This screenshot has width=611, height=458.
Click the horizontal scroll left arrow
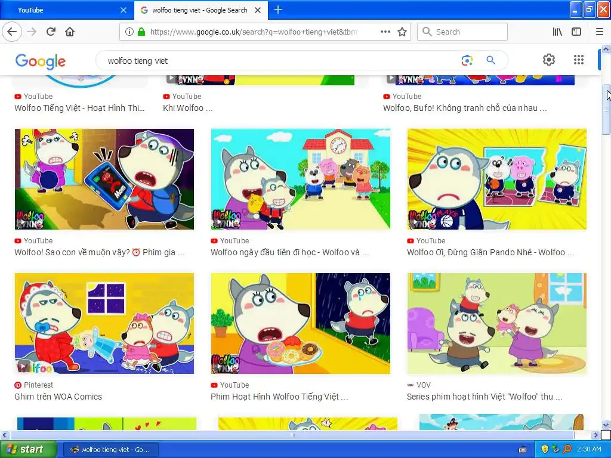point(4,435)
